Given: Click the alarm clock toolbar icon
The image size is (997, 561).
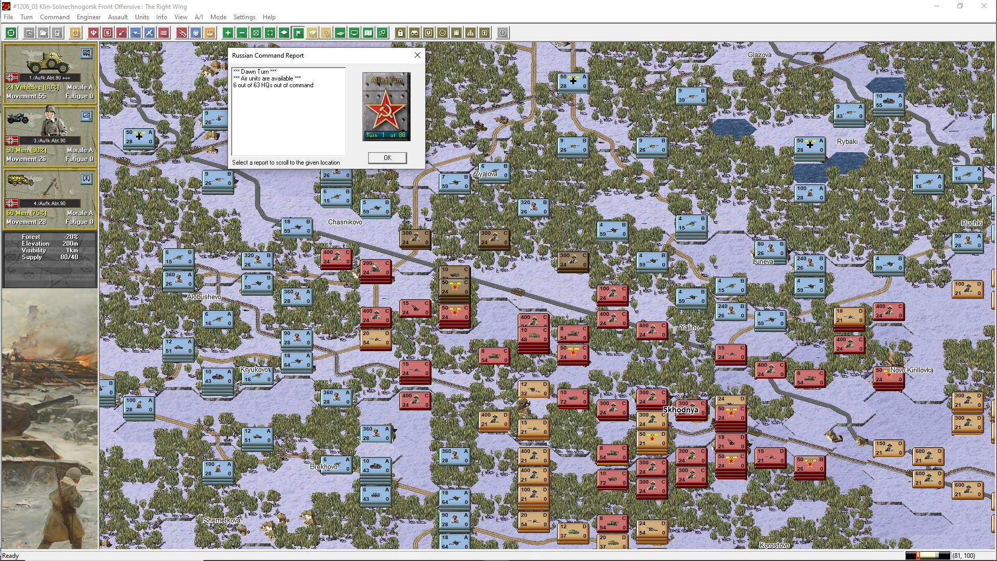Looking at the screenshot, I should [75, 33].
